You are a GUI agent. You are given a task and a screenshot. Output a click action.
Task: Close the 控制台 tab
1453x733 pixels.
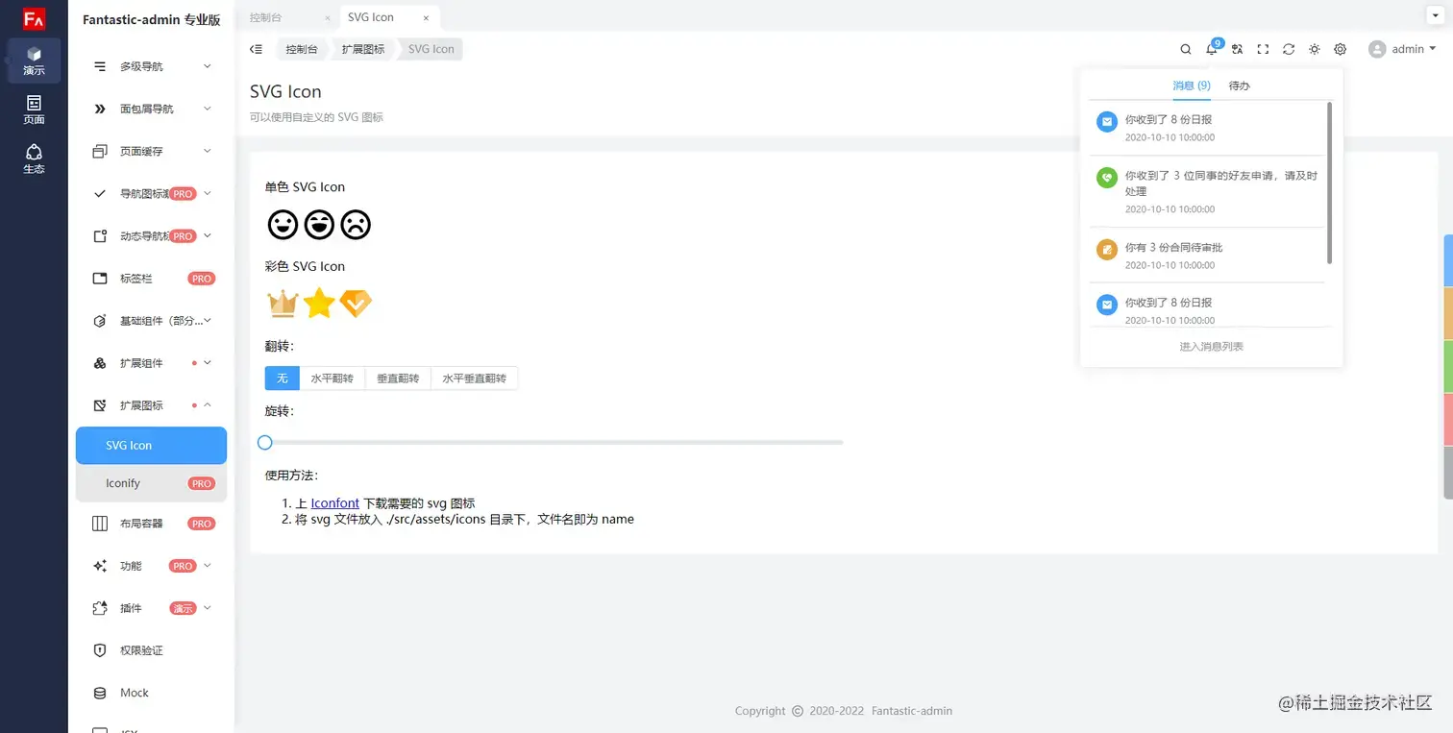coord(328,17)
